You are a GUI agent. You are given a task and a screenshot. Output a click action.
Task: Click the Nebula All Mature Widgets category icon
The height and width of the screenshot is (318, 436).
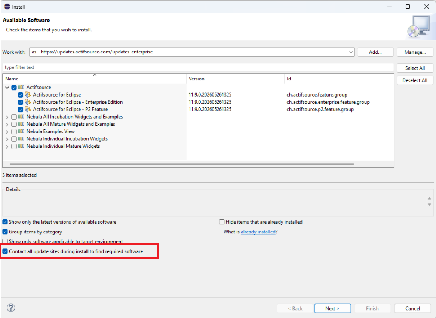tap(21, 124)
